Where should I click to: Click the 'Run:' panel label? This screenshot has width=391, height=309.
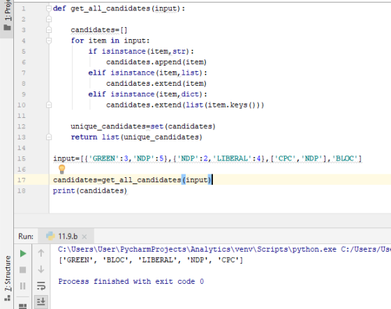pyautogui.click(x=26, y=236)
